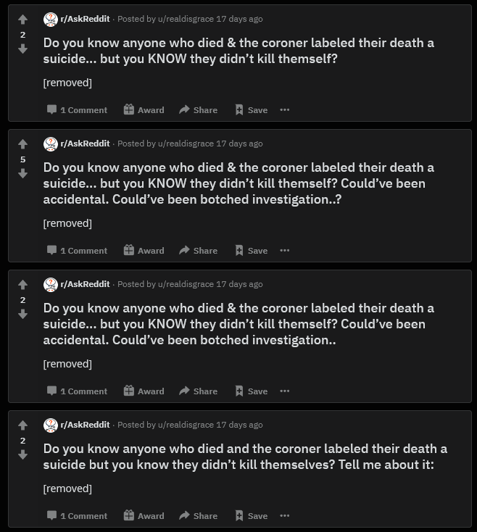Upvote the third post ending 'botched investigation..'
This screenshot has width=477, height=532.
point(22,285)
